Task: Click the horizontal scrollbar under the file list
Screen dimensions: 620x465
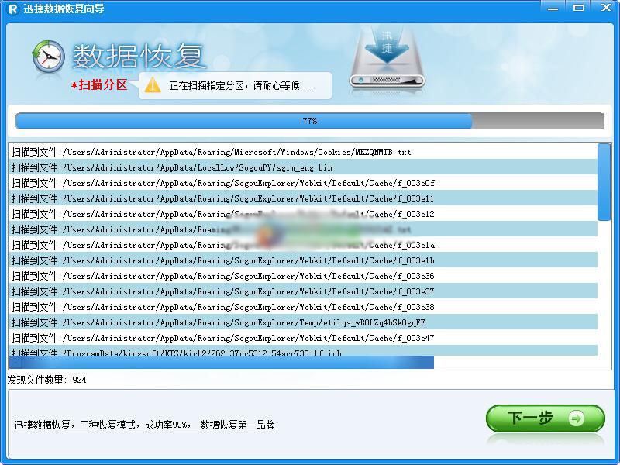Action: click(x=222, y=362)
